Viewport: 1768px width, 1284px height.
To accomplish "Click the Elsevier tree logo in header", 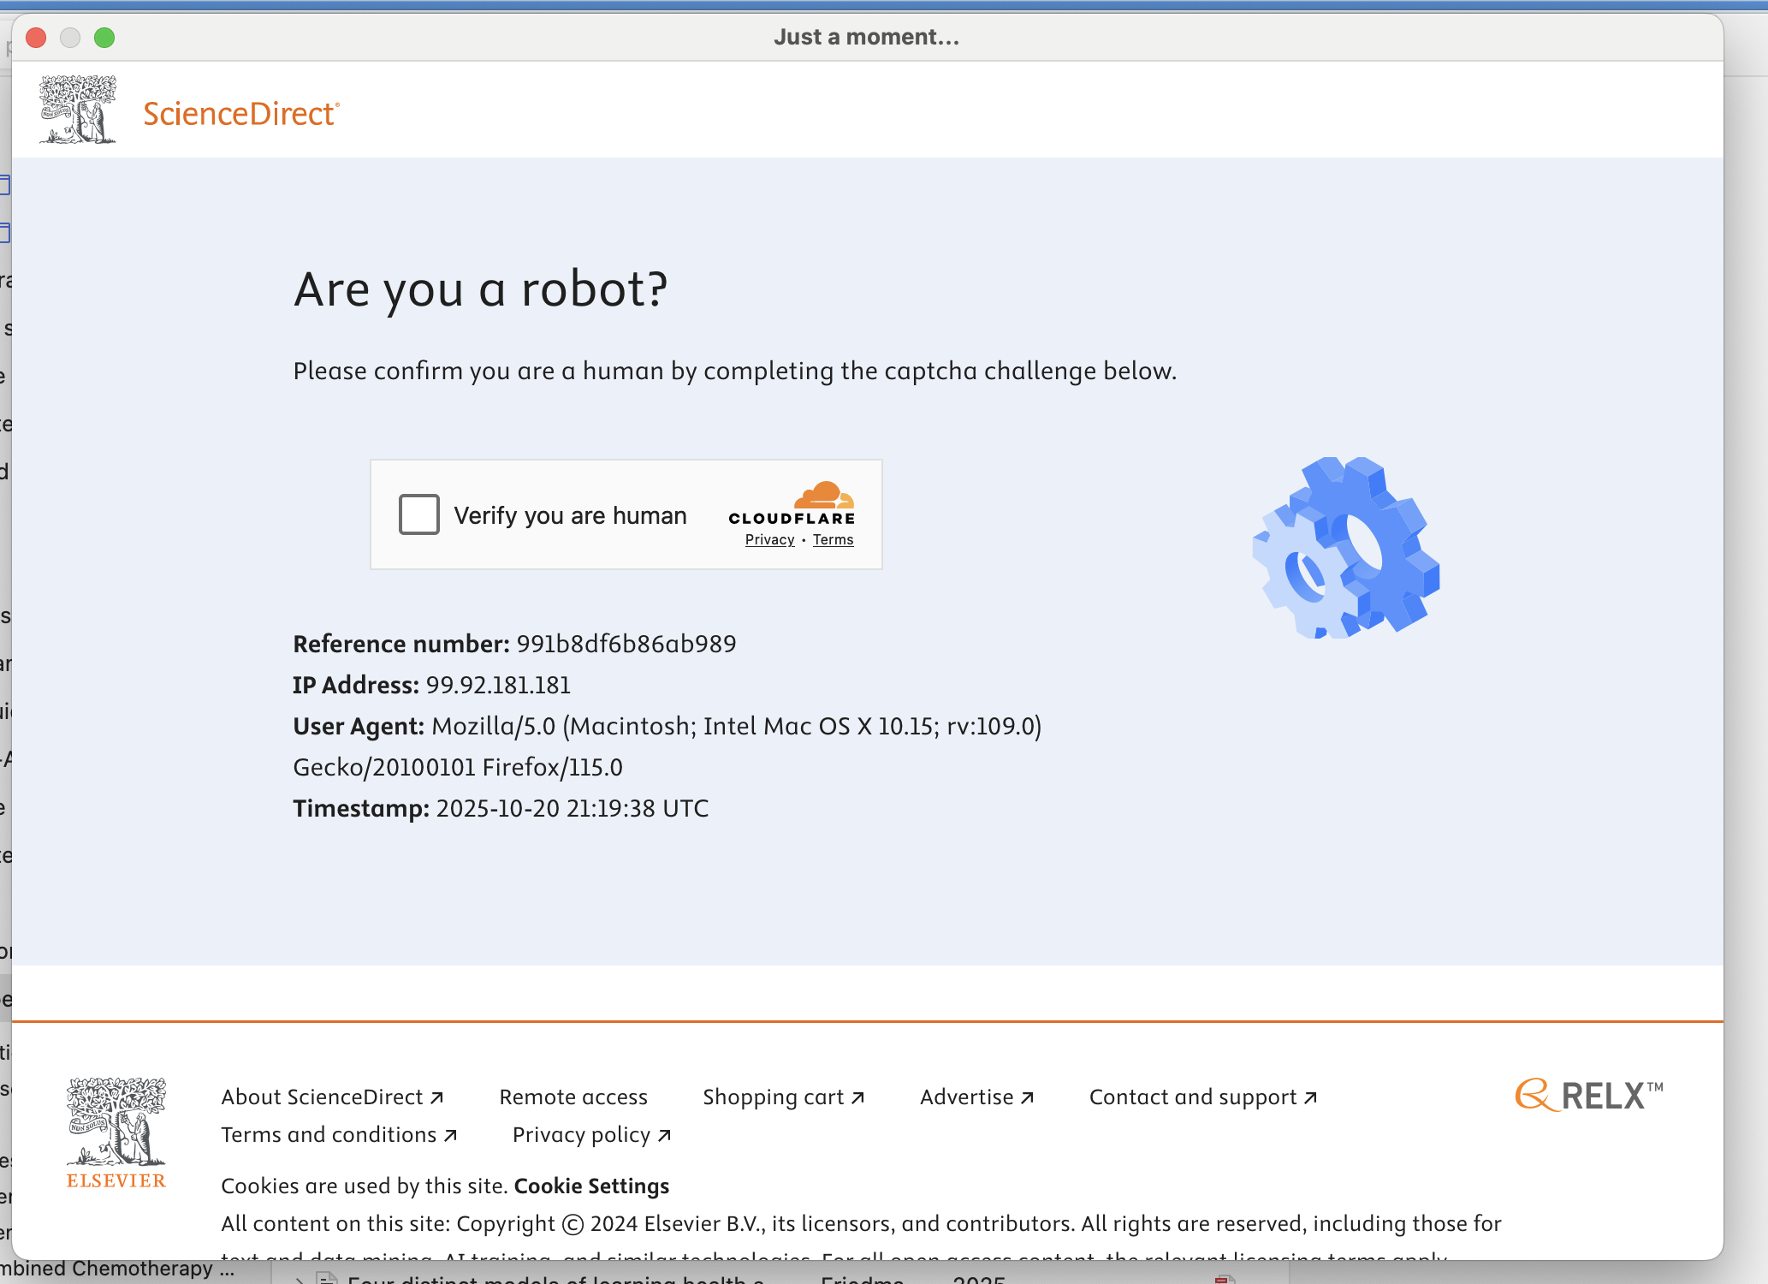I will click(78, 110).
